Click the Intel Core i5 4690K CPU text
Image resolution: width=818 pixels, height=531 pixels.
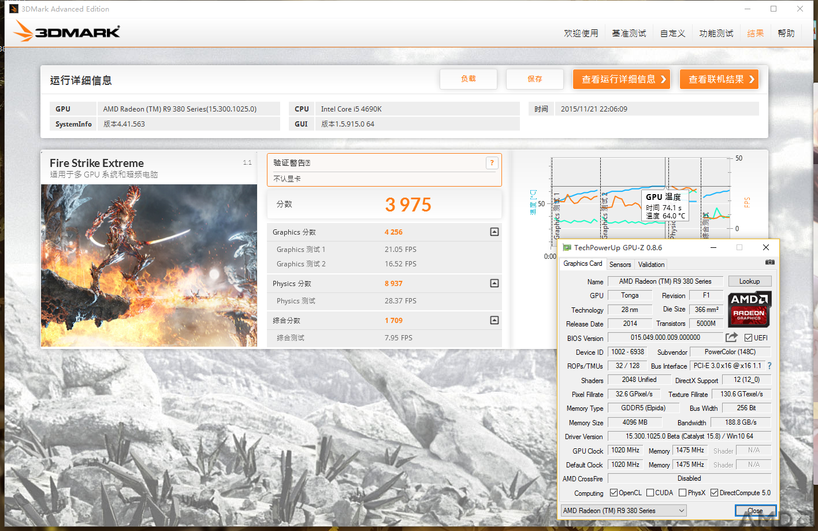(351, 109)
